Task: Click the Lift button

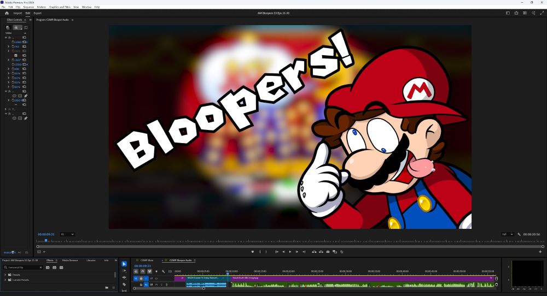Action: coord(314,252)
